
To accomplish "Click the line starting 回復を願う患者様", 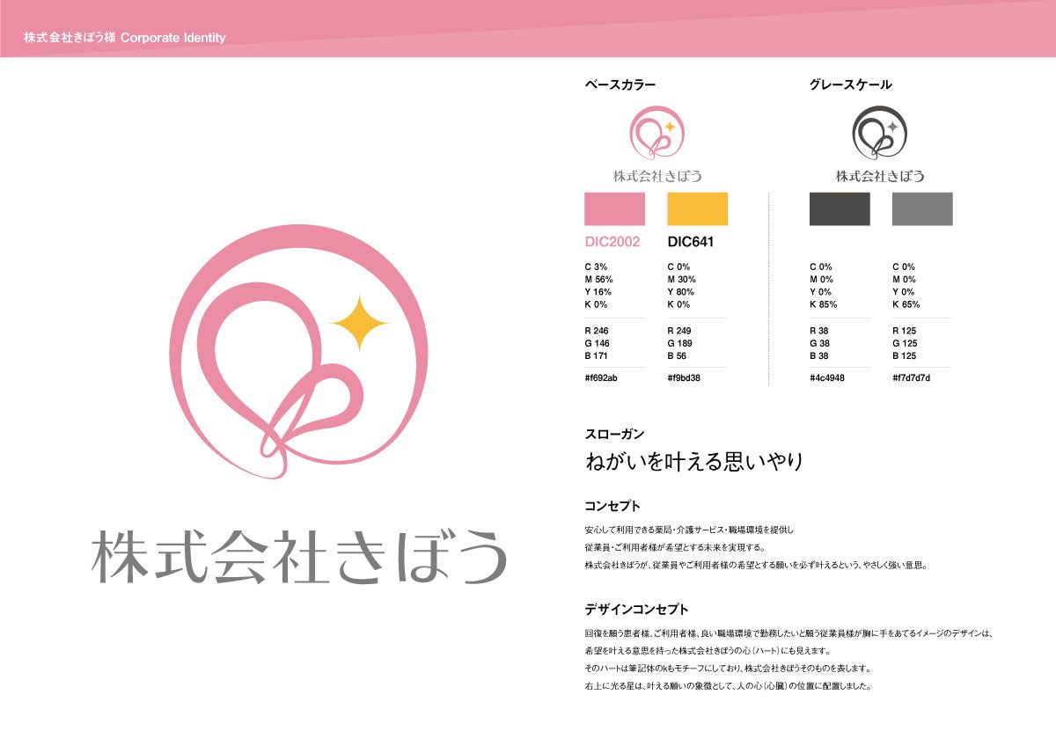I will coord(788,633).
